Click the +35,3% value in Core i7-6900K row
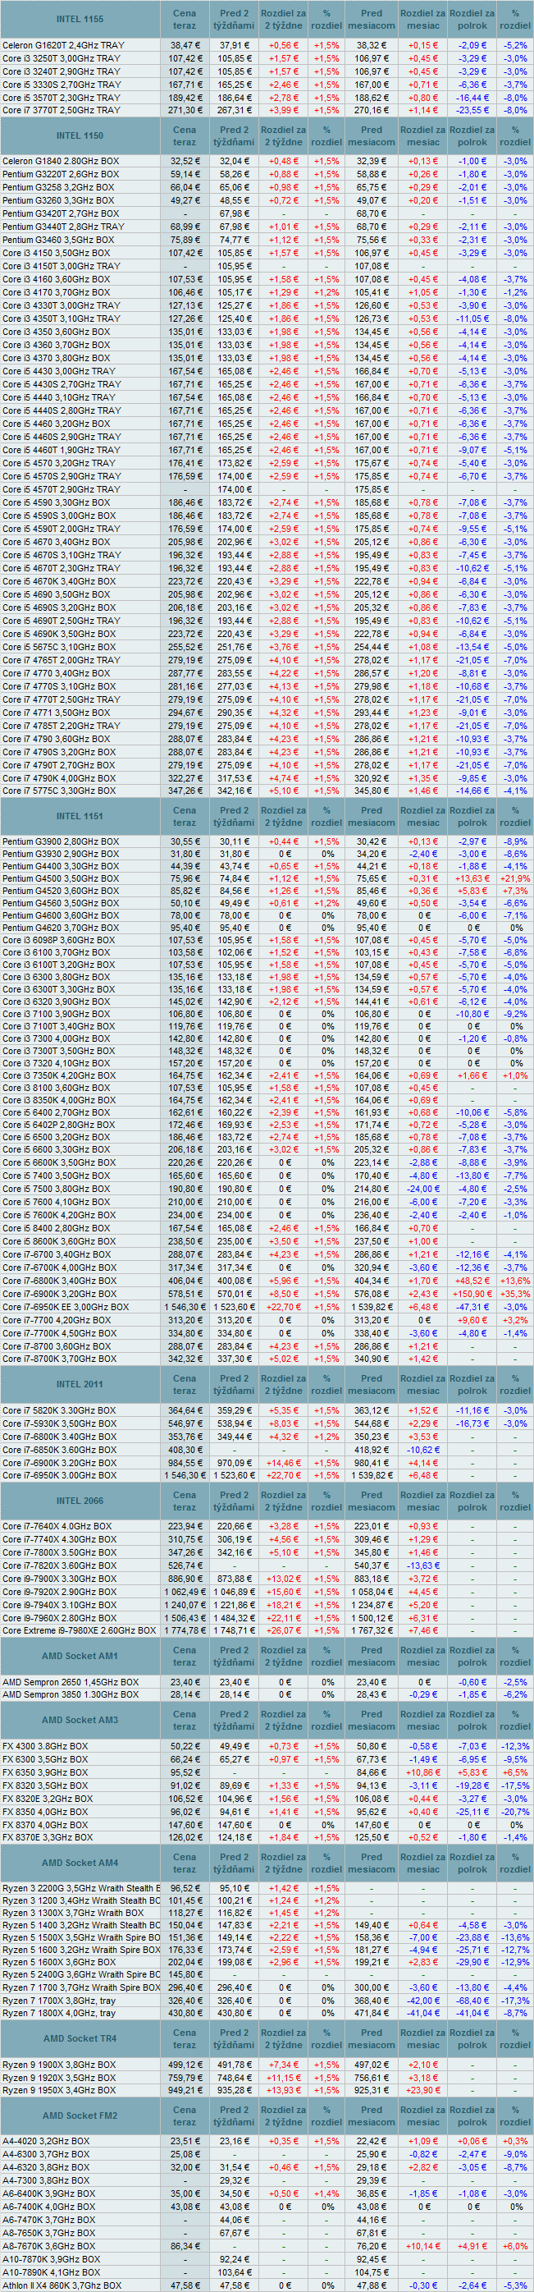 [515, 1294]
